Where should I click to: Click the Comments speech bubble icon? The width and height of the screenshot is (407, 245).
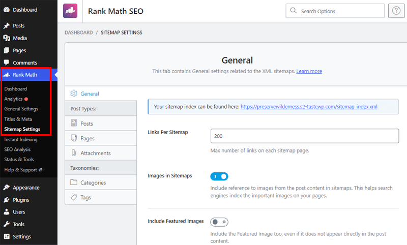tap(7, 63)
